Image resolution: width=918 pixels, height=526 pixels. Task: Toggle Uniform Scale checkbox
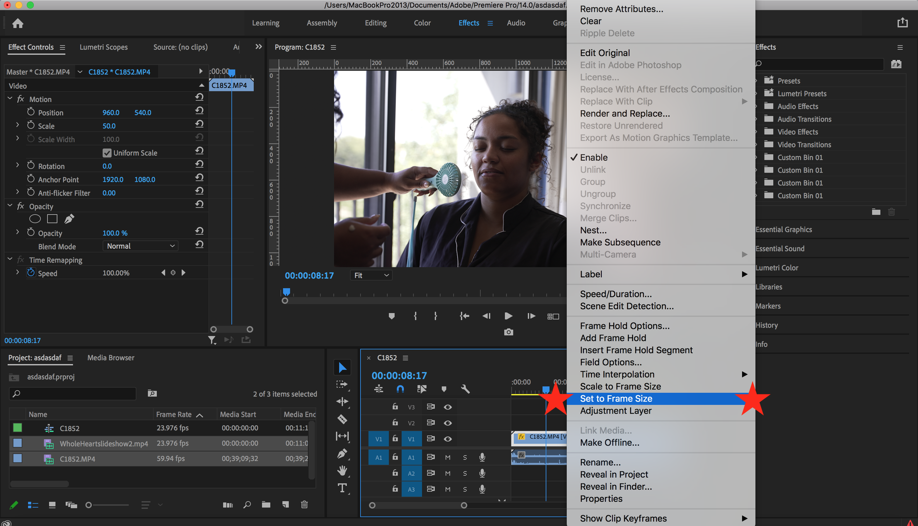point(107,153)
